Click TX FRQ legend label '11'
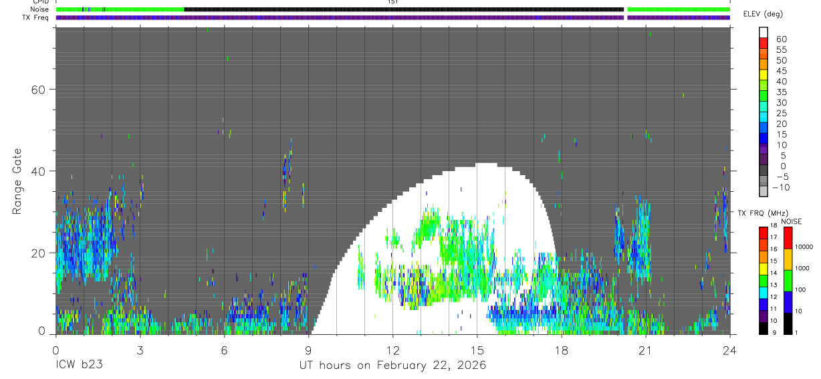This screenshot has width=821, height=379. 774,309
